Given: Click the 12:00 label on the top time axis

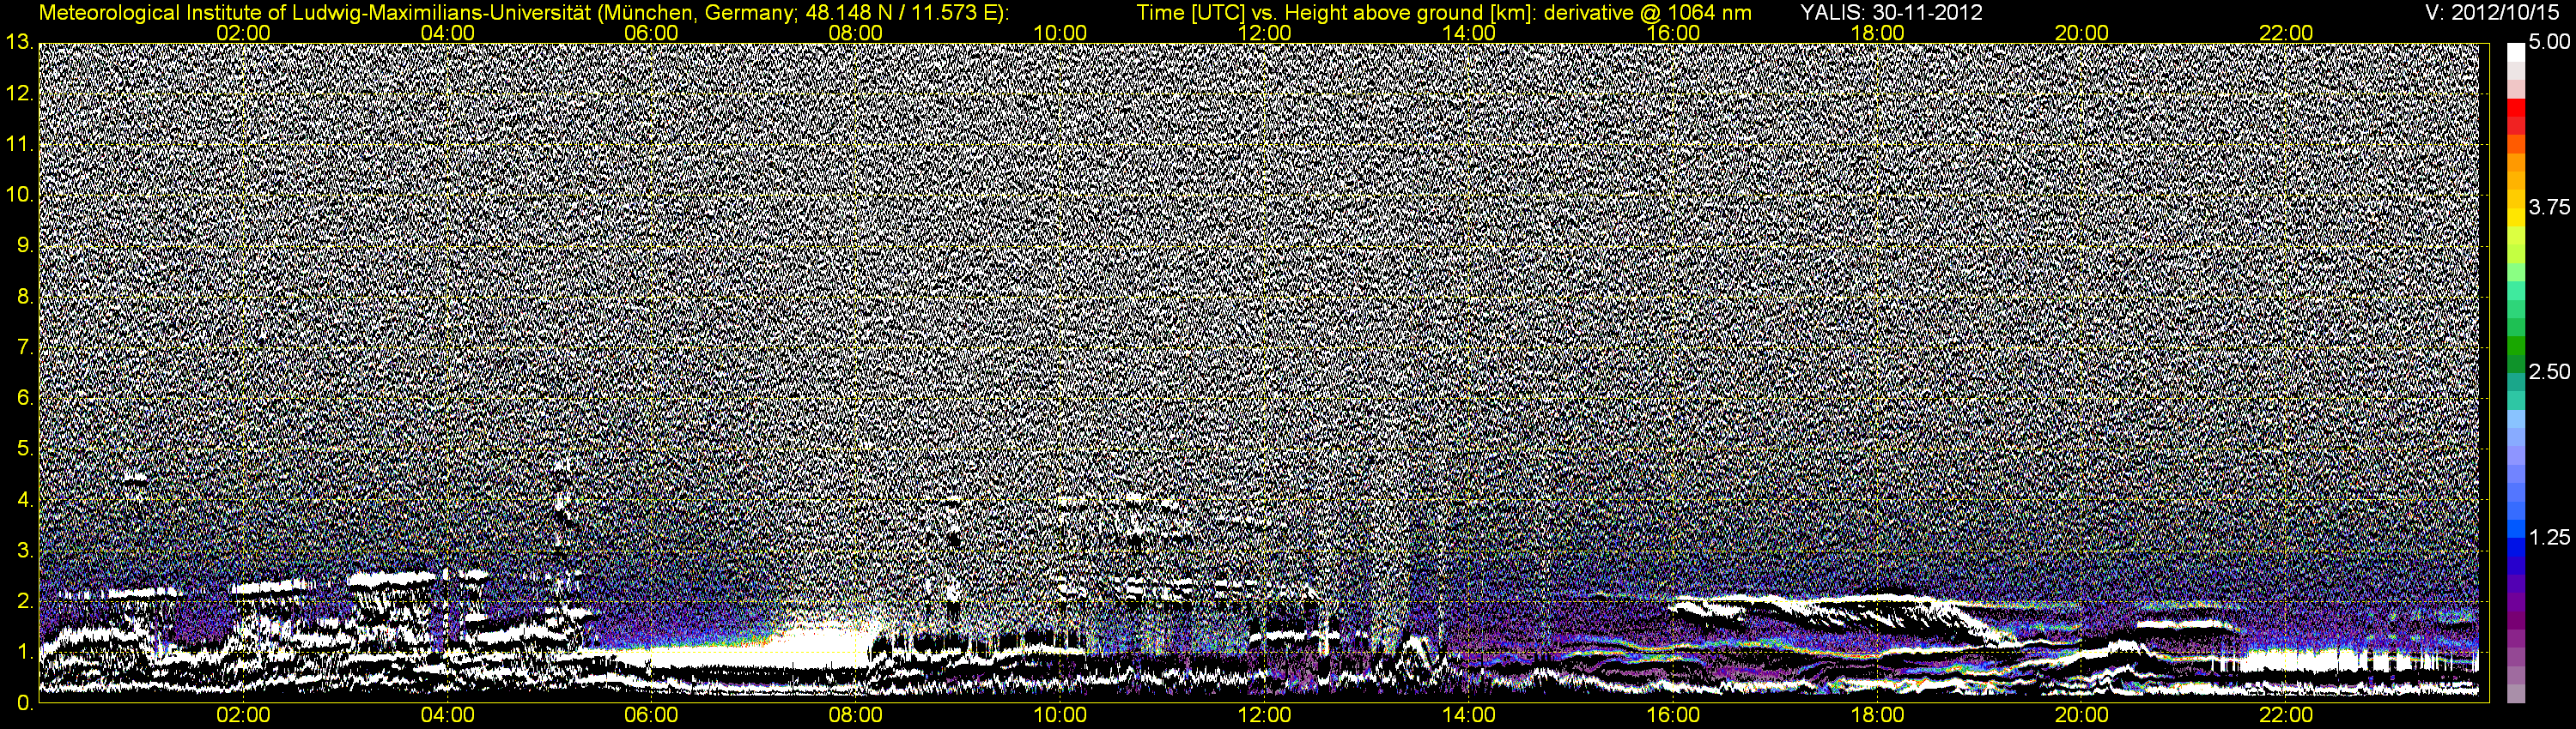Looking at the screenshot, I should pyautogui.click(x=1264, y=33).
